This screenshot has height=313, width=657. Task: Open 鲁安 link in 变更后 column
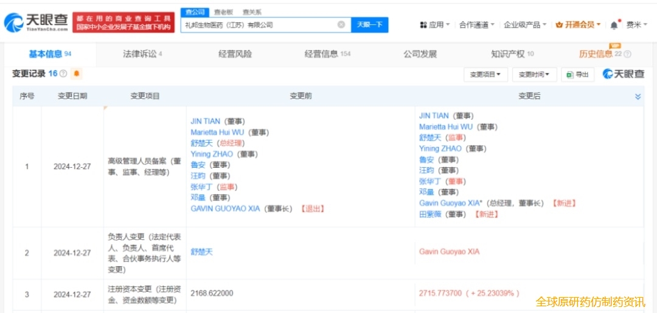click(426, 159)
